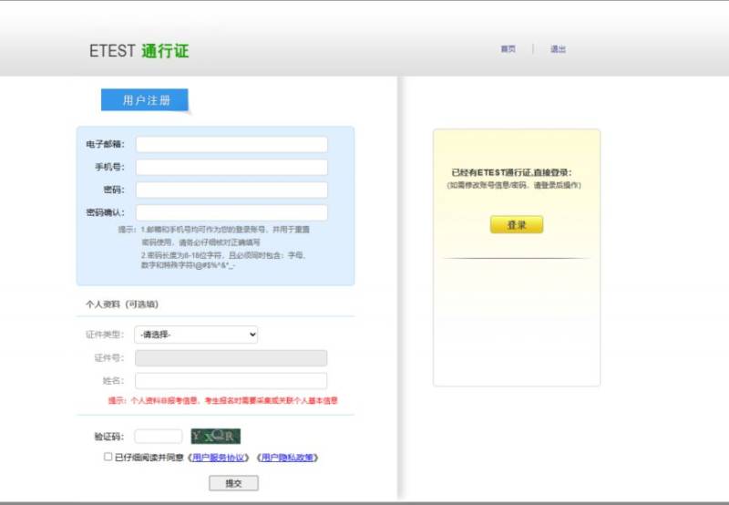729x505 pixels.
Task: Open the 首页 link in header
Action: pyautogui.click(x=508, y=49)
